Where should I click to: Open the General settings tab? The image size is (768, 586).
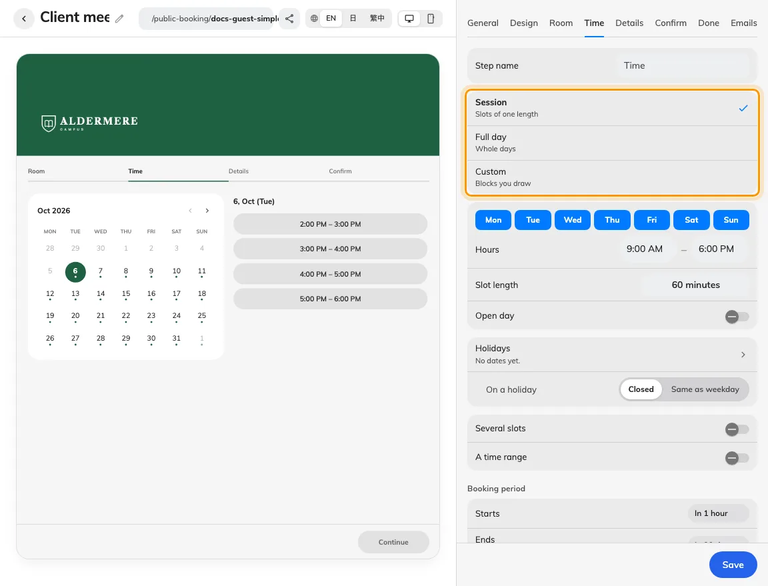[x=483, y=23]
